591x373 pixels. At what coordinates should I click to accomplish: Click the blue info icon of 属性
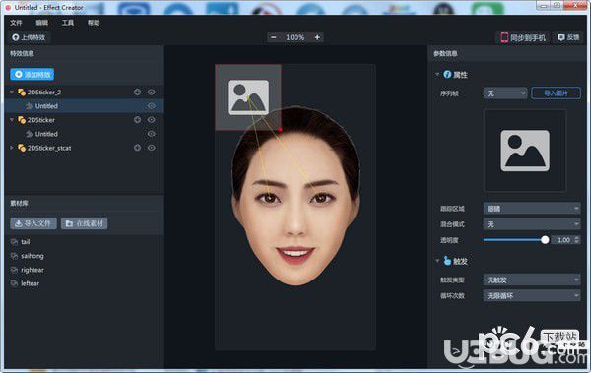447,74
